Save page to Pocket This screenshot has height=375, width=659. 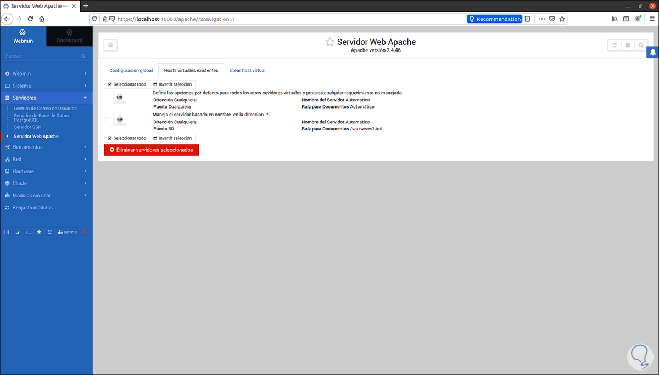(552, 19)
